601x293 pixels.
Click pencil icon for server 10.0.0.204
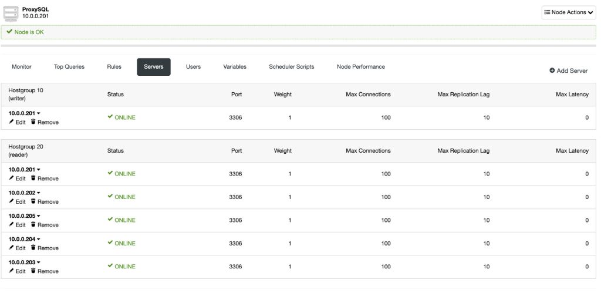pyautogui.click(x=11, y=247)
